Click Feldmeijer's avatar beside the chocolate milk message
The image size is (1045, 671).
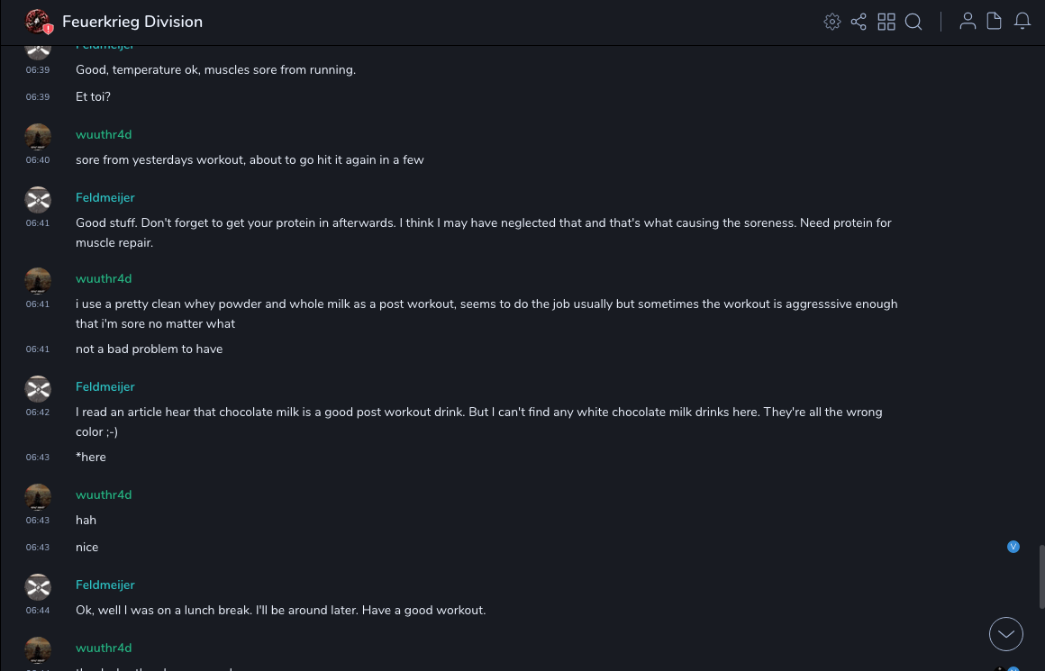click(x=38, y=389)
